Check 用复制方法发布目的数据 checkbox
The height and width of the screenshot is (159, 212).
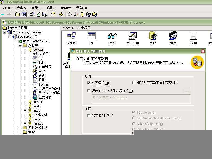point(134,82)
